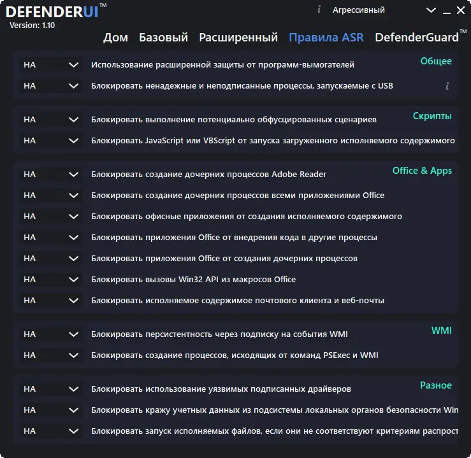This screenshot has height=458, width=471.
Task: Click the Общее section heading
Action: 436,61
